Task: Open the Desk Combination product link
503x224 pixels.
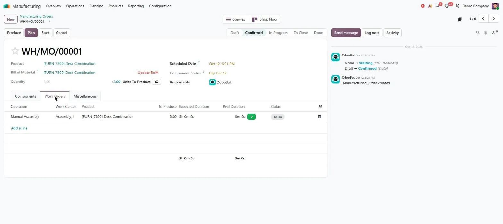Action: (69, 64)
